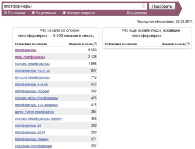
Task: Open the 'игры платформеры' link
Action: (x=30, y=57)
